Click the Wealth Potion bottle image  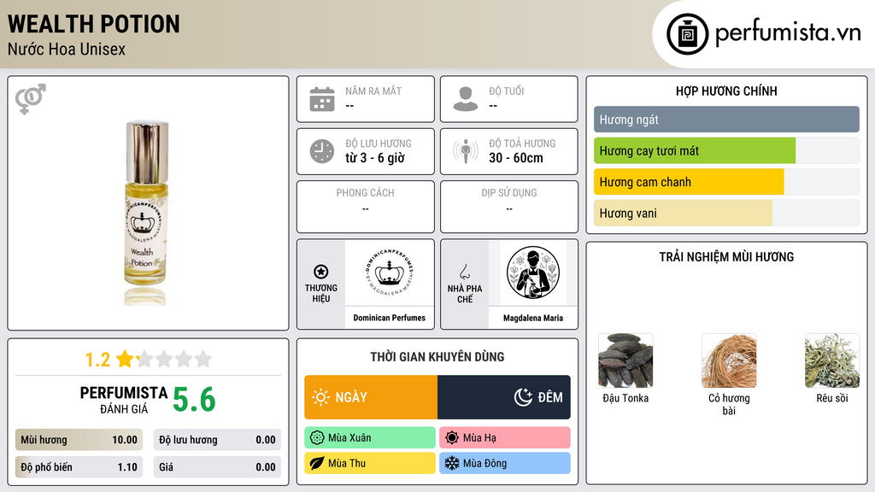145,212
